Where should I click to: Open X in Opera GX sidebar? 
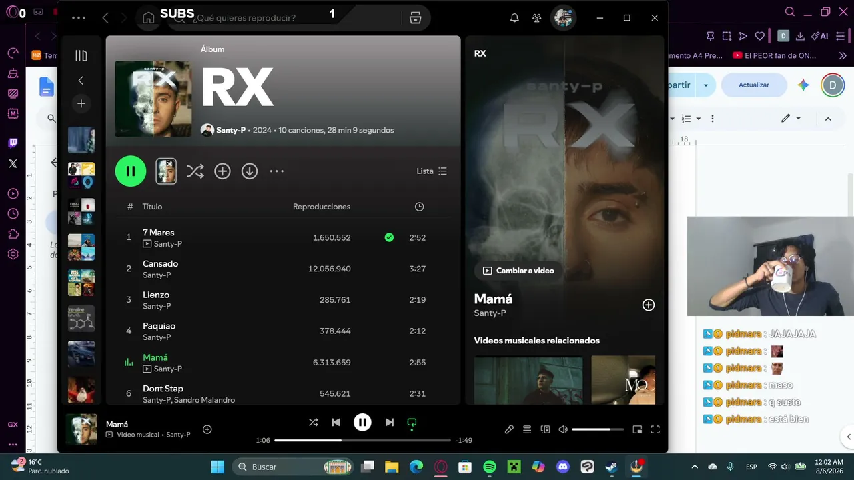pyautogui.click(x=13, y=163)
